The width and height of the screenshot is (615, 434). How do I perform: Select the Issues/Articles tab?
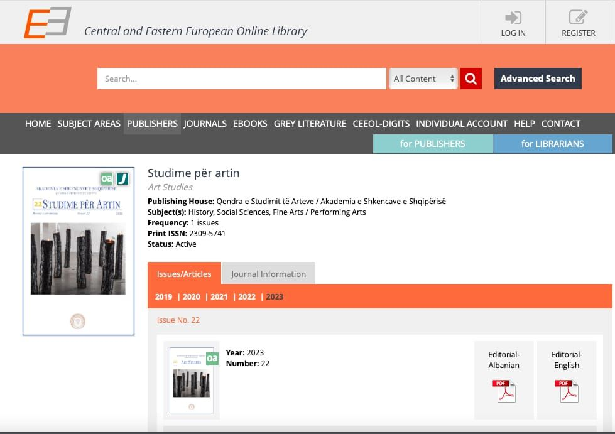point(184,273)
